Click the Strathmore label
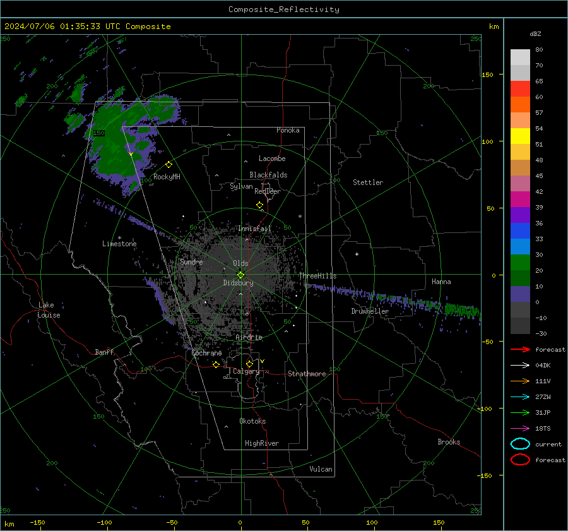Image resolution: width=568 pixels, height=531 pixels. [307, 374]
